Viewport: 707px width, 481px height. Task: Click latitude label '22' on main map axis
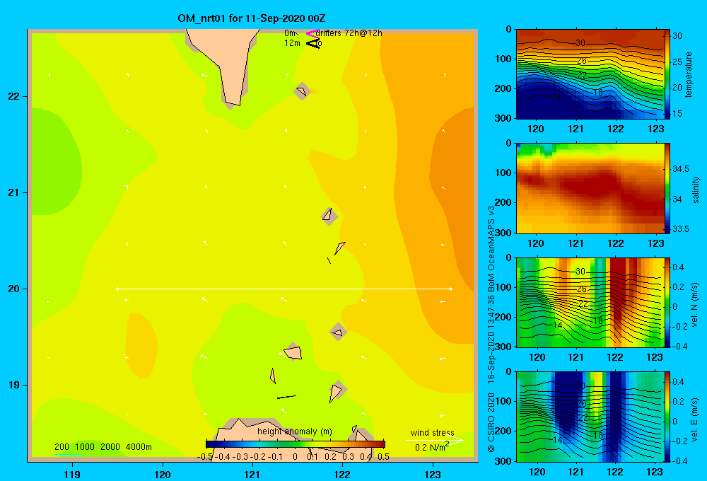tap(13, 97)
